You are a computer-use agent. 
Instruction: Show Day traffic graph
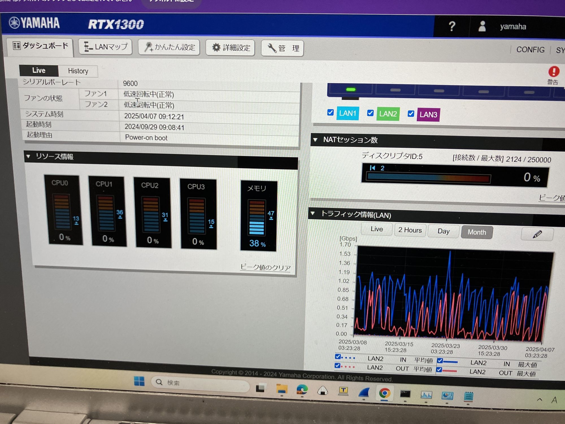click(x=443, y=231)
